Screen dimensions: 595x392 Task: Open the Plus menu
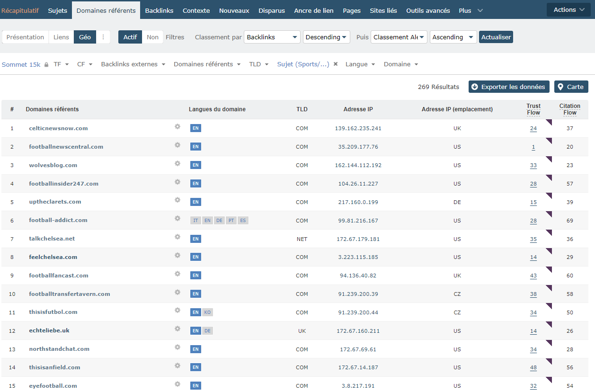471,10
